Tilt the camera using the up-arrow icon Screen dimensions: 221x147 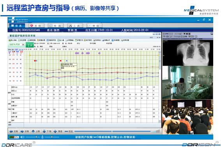point(33,131)
